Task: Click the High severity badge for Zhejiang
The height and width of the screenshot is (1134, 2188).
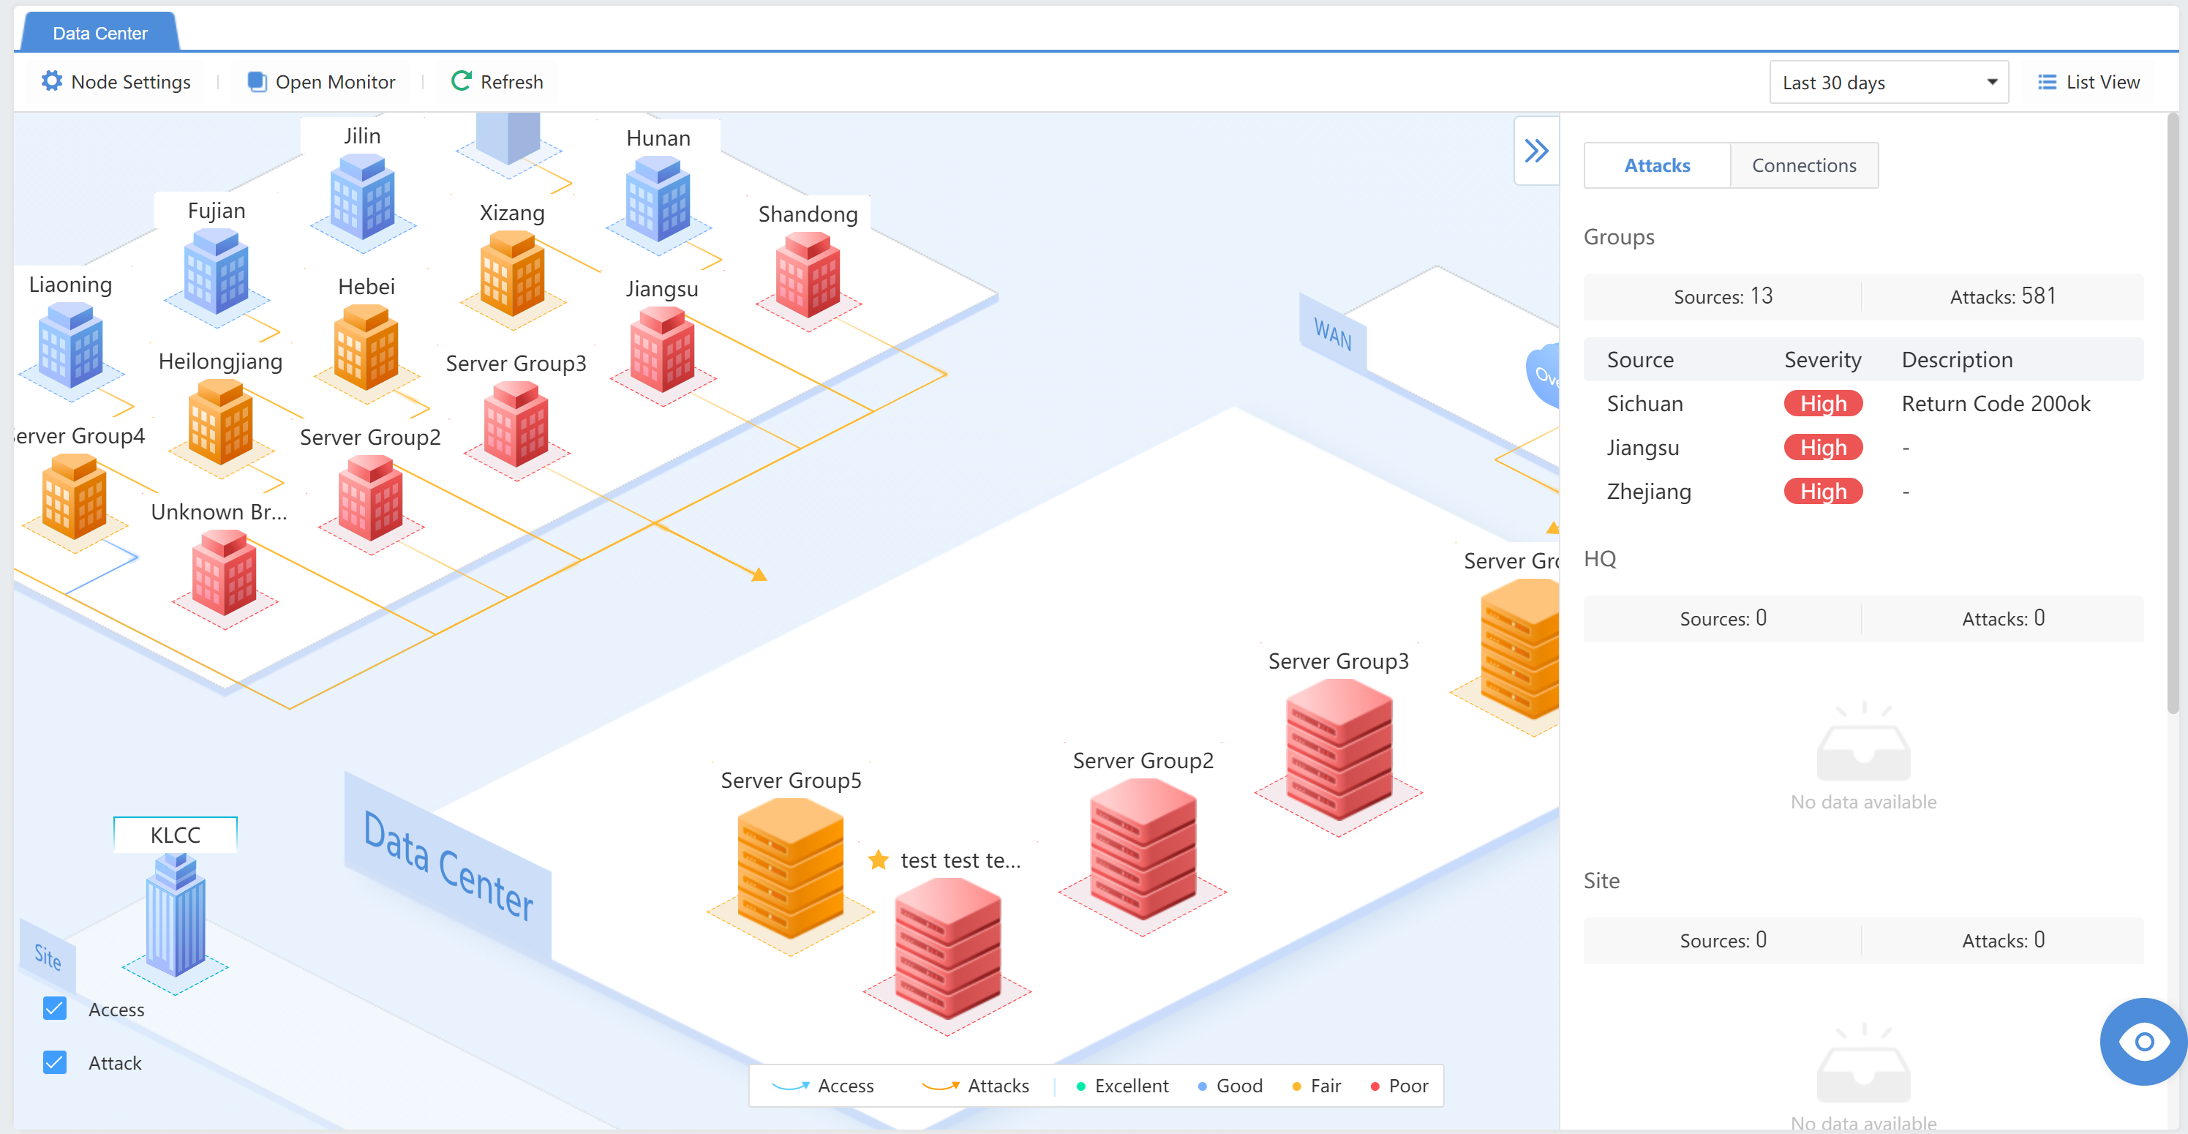Action: click(1823, 492)
